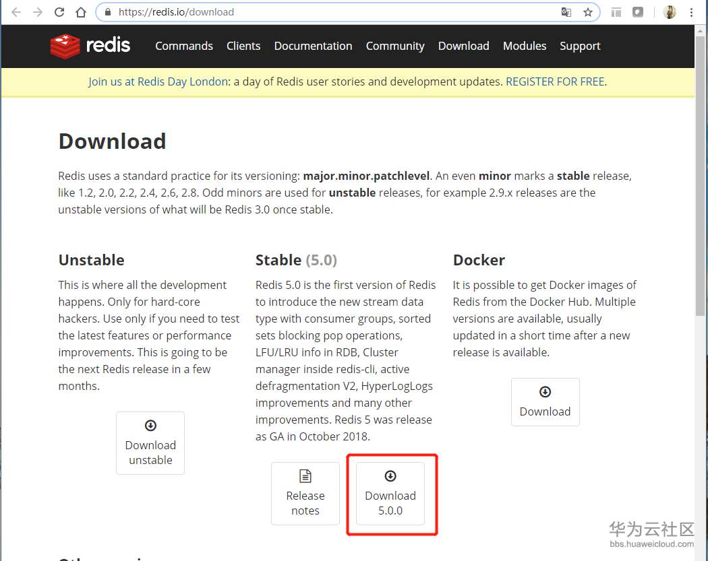Image resolution: width=708 pixels, height=561 pixels.
Task: Open the Chrome three-dot menu
Action: click(691, 12)
